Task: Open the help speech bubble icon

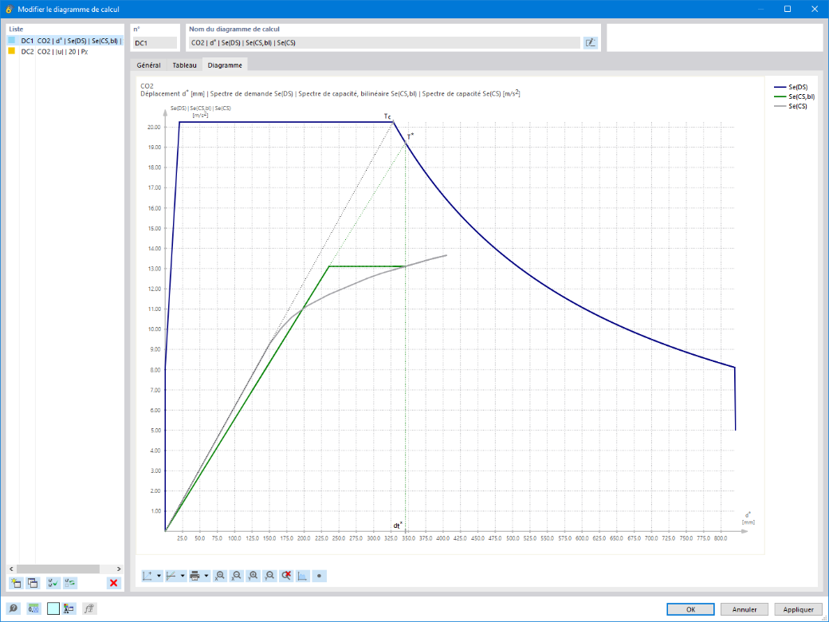Action: (14, 608)
